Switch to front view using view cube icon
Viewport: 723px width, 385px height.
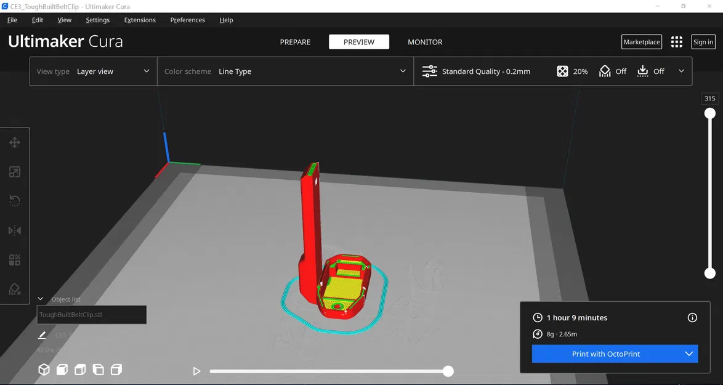[x=61, y=370]
